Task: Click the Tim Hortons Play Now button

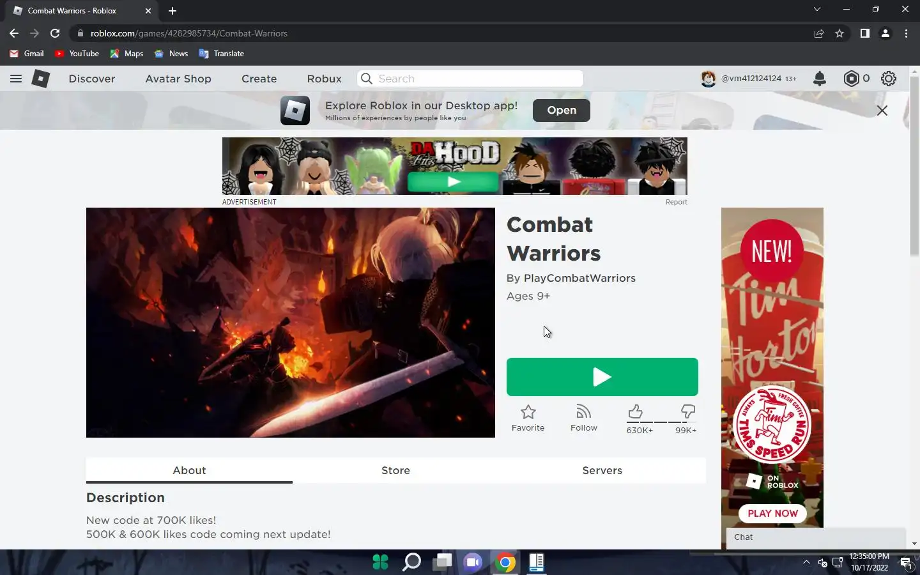Action: [x=772, y=513]
